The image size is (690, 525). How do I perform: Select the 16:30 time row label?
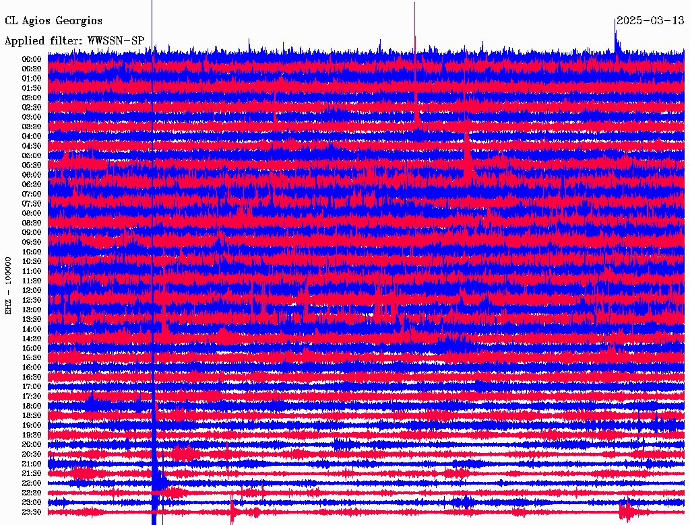(32, 378)
